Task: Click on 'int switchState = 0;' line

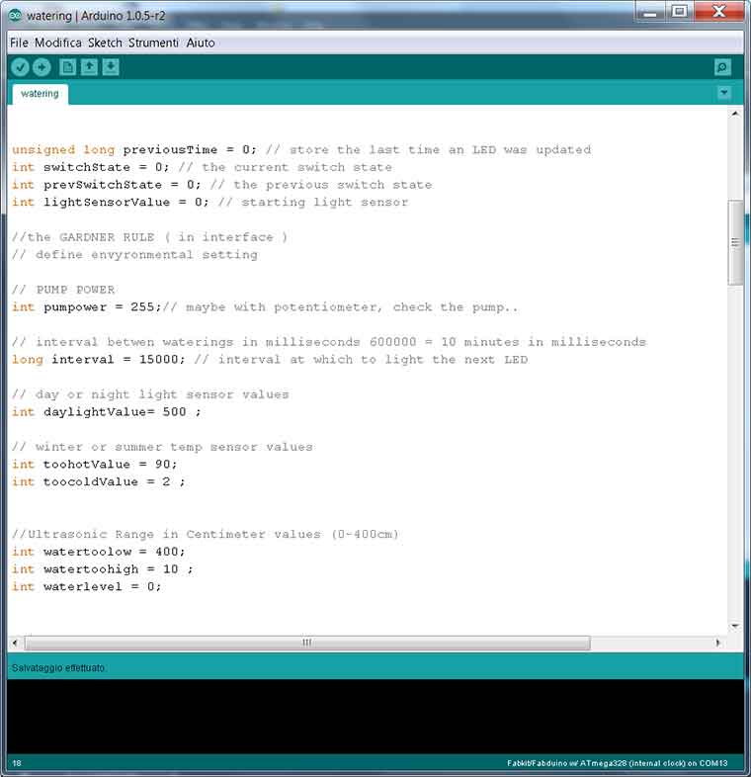Action: point(91,167)
